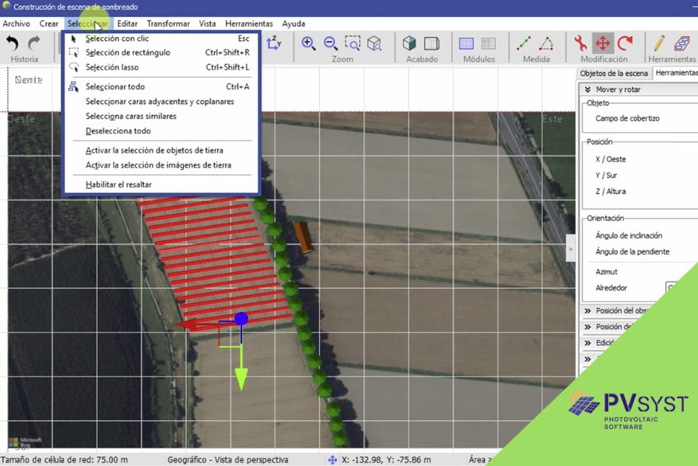Open the Vista menu
This screenshot has height=466, width=698.
click(x=207, y=24)
